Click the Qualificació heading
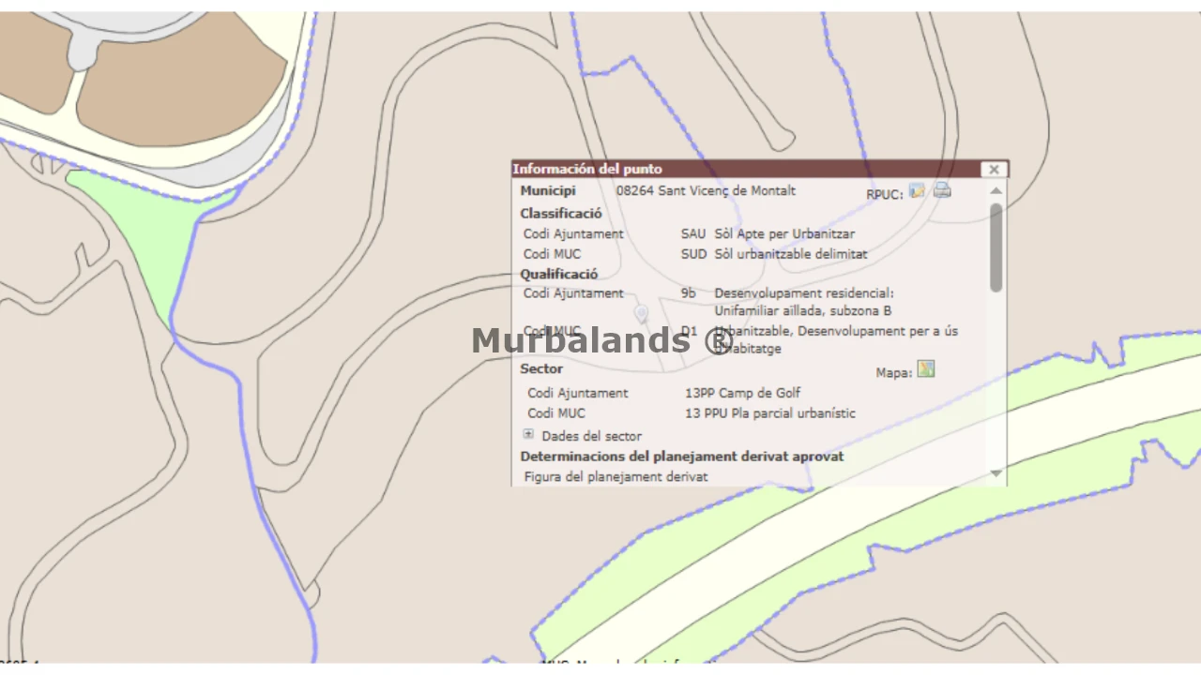 [559, 275]
